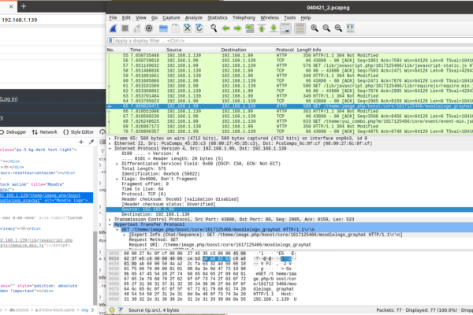Zoom out of packet text

(326, 28)
